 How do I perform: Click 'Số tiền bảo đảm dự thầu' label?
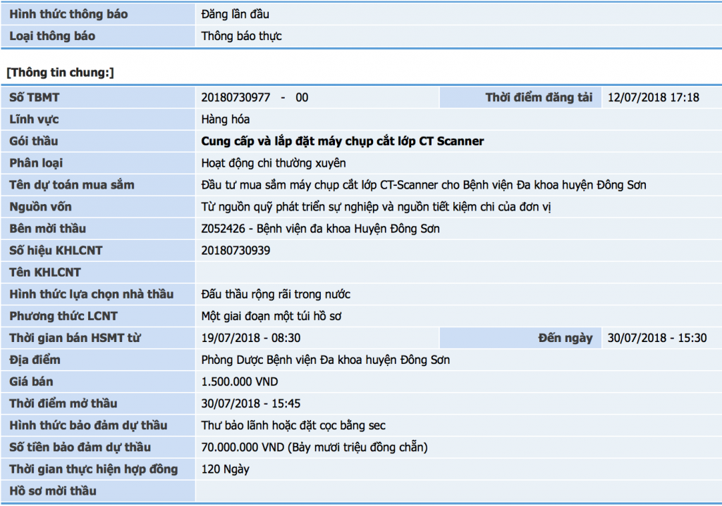click(x=80, y=447)
